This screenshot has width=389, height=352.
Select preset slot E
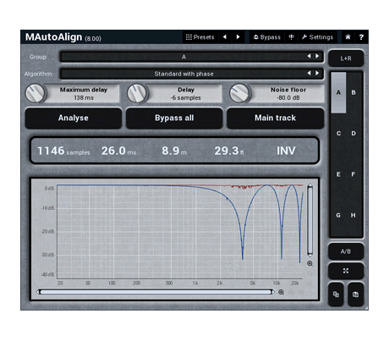338,174
